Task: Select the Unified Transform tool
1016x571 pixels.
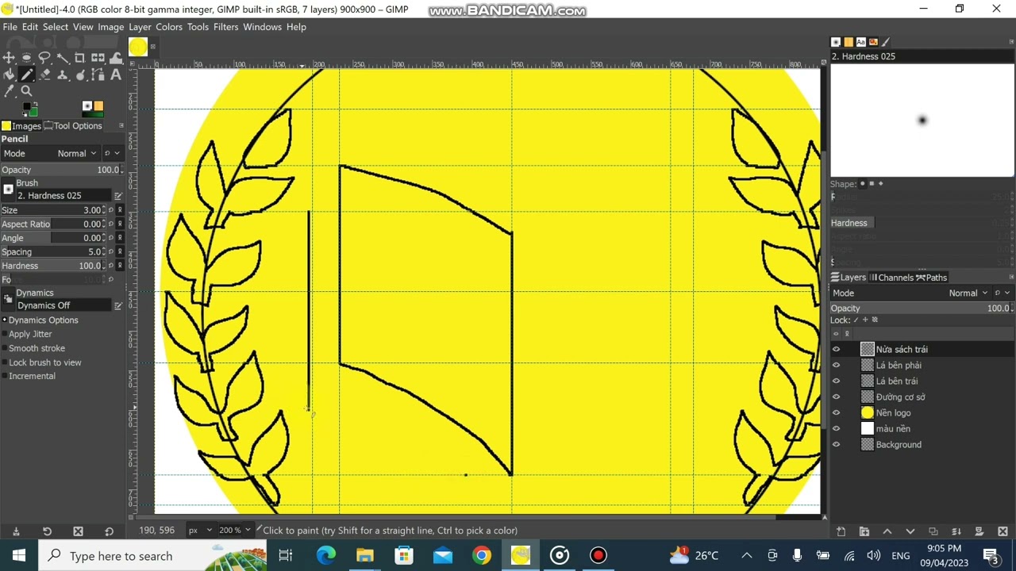Action: pos(98,58)
